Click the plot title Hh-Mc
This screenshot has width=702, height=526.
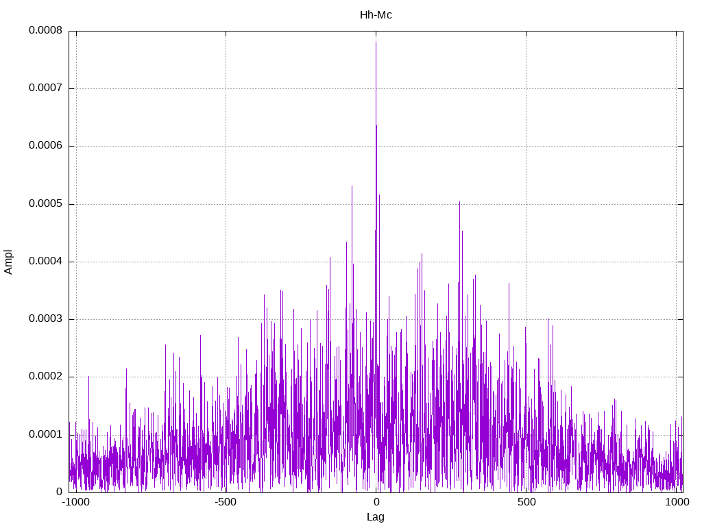(376, 15)
